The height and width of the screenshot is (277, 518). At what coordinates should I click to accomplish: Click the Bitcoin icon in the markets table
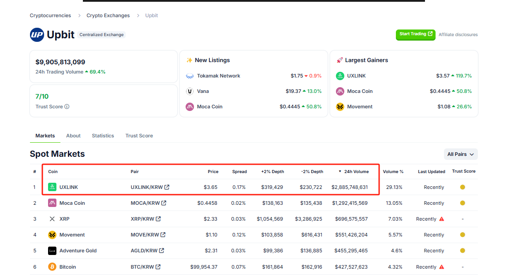coord(52,267)
